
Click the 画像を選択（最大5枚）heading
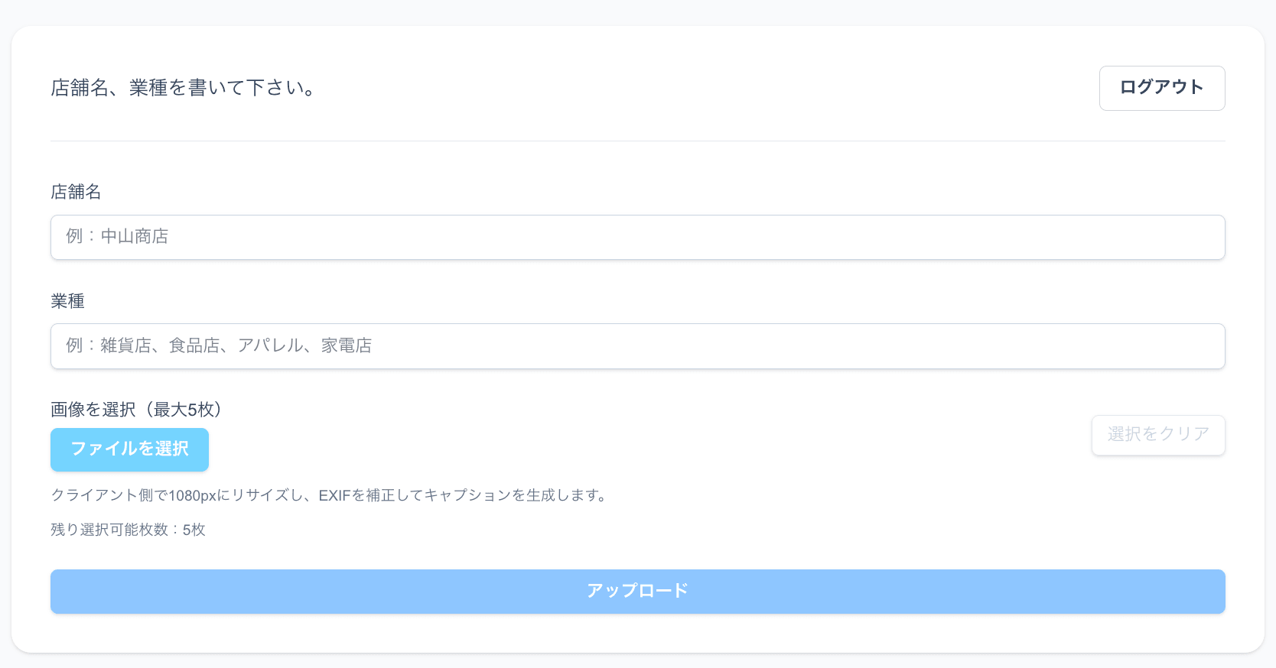click(135, 410)
